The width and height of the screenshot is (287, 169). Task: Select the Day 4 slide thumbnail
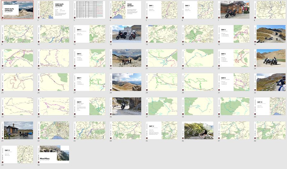click(234, 34)
